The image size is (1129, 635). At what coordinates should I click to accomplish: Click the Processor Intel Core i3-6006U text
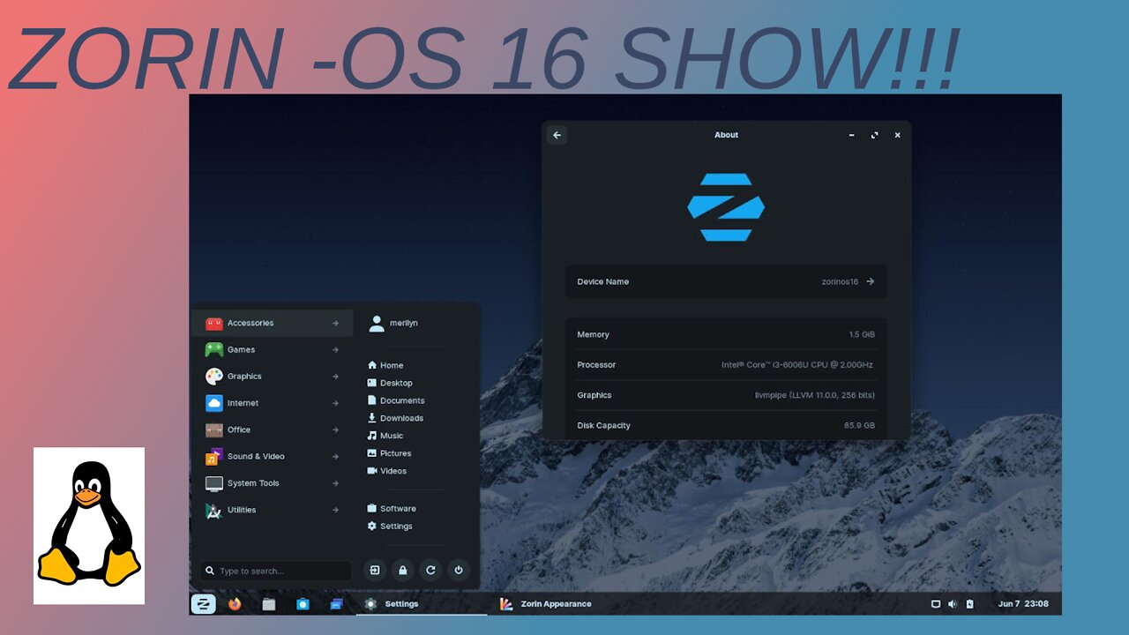click(797, 365)
